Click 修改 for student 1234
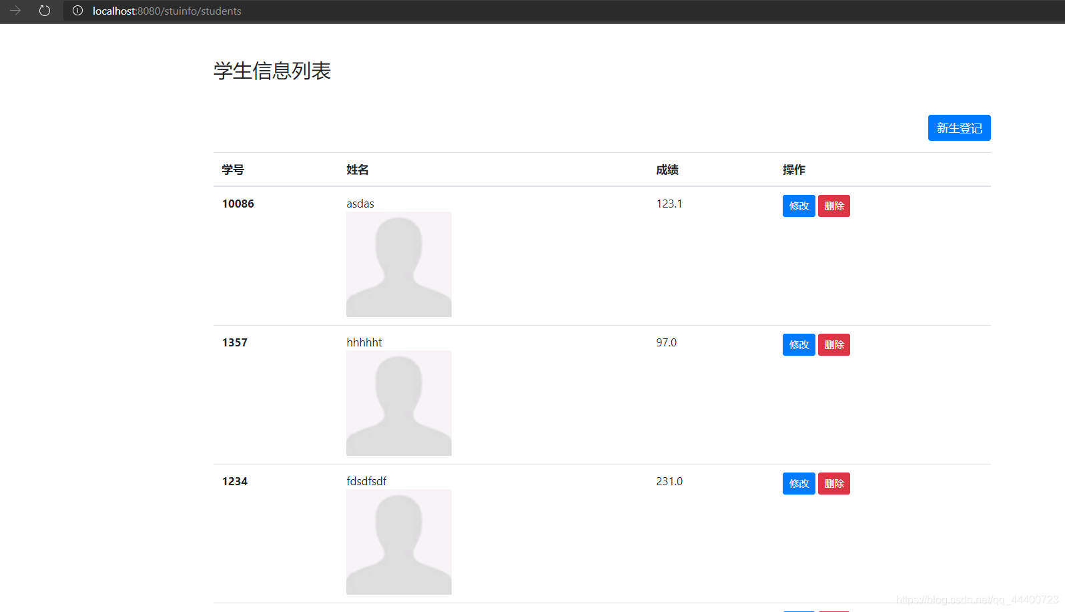Viewport: 1065px width, 612px height. [x=799, y=484]
